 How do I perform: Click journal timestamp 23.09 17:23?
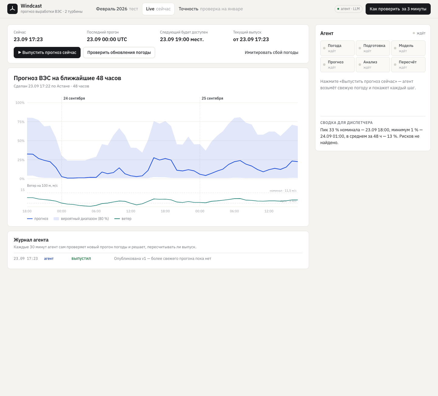click(x=26, y=259)
